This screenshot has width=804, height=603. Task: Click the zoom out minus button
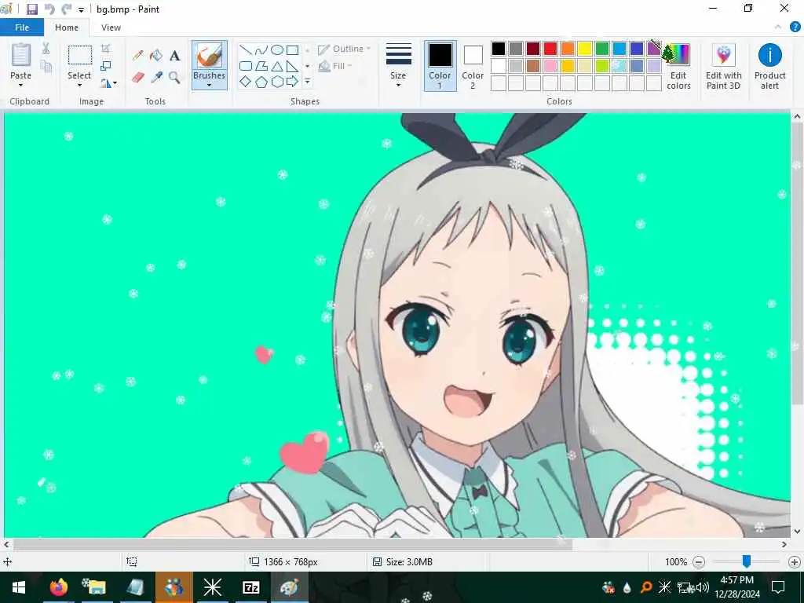point(698,562)
